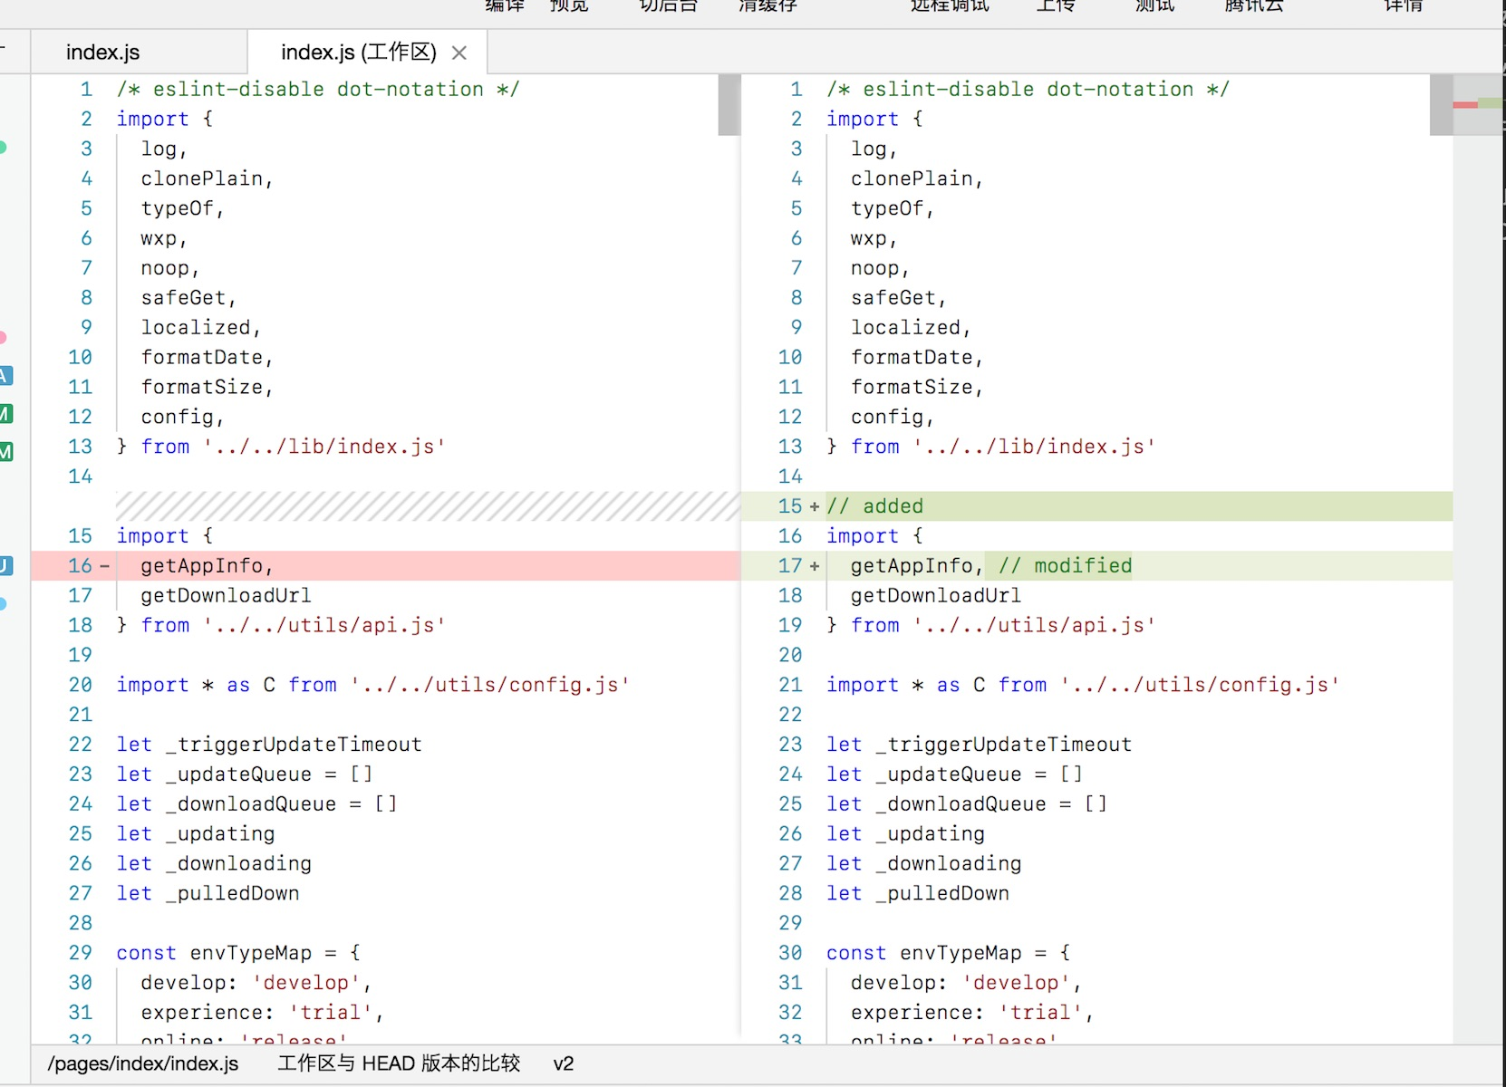Open 详情 in the top toolbar
Image resolution: width=1506 pixels, height=1087 pixels.
pyautogui.click(x=1403, y=7)
